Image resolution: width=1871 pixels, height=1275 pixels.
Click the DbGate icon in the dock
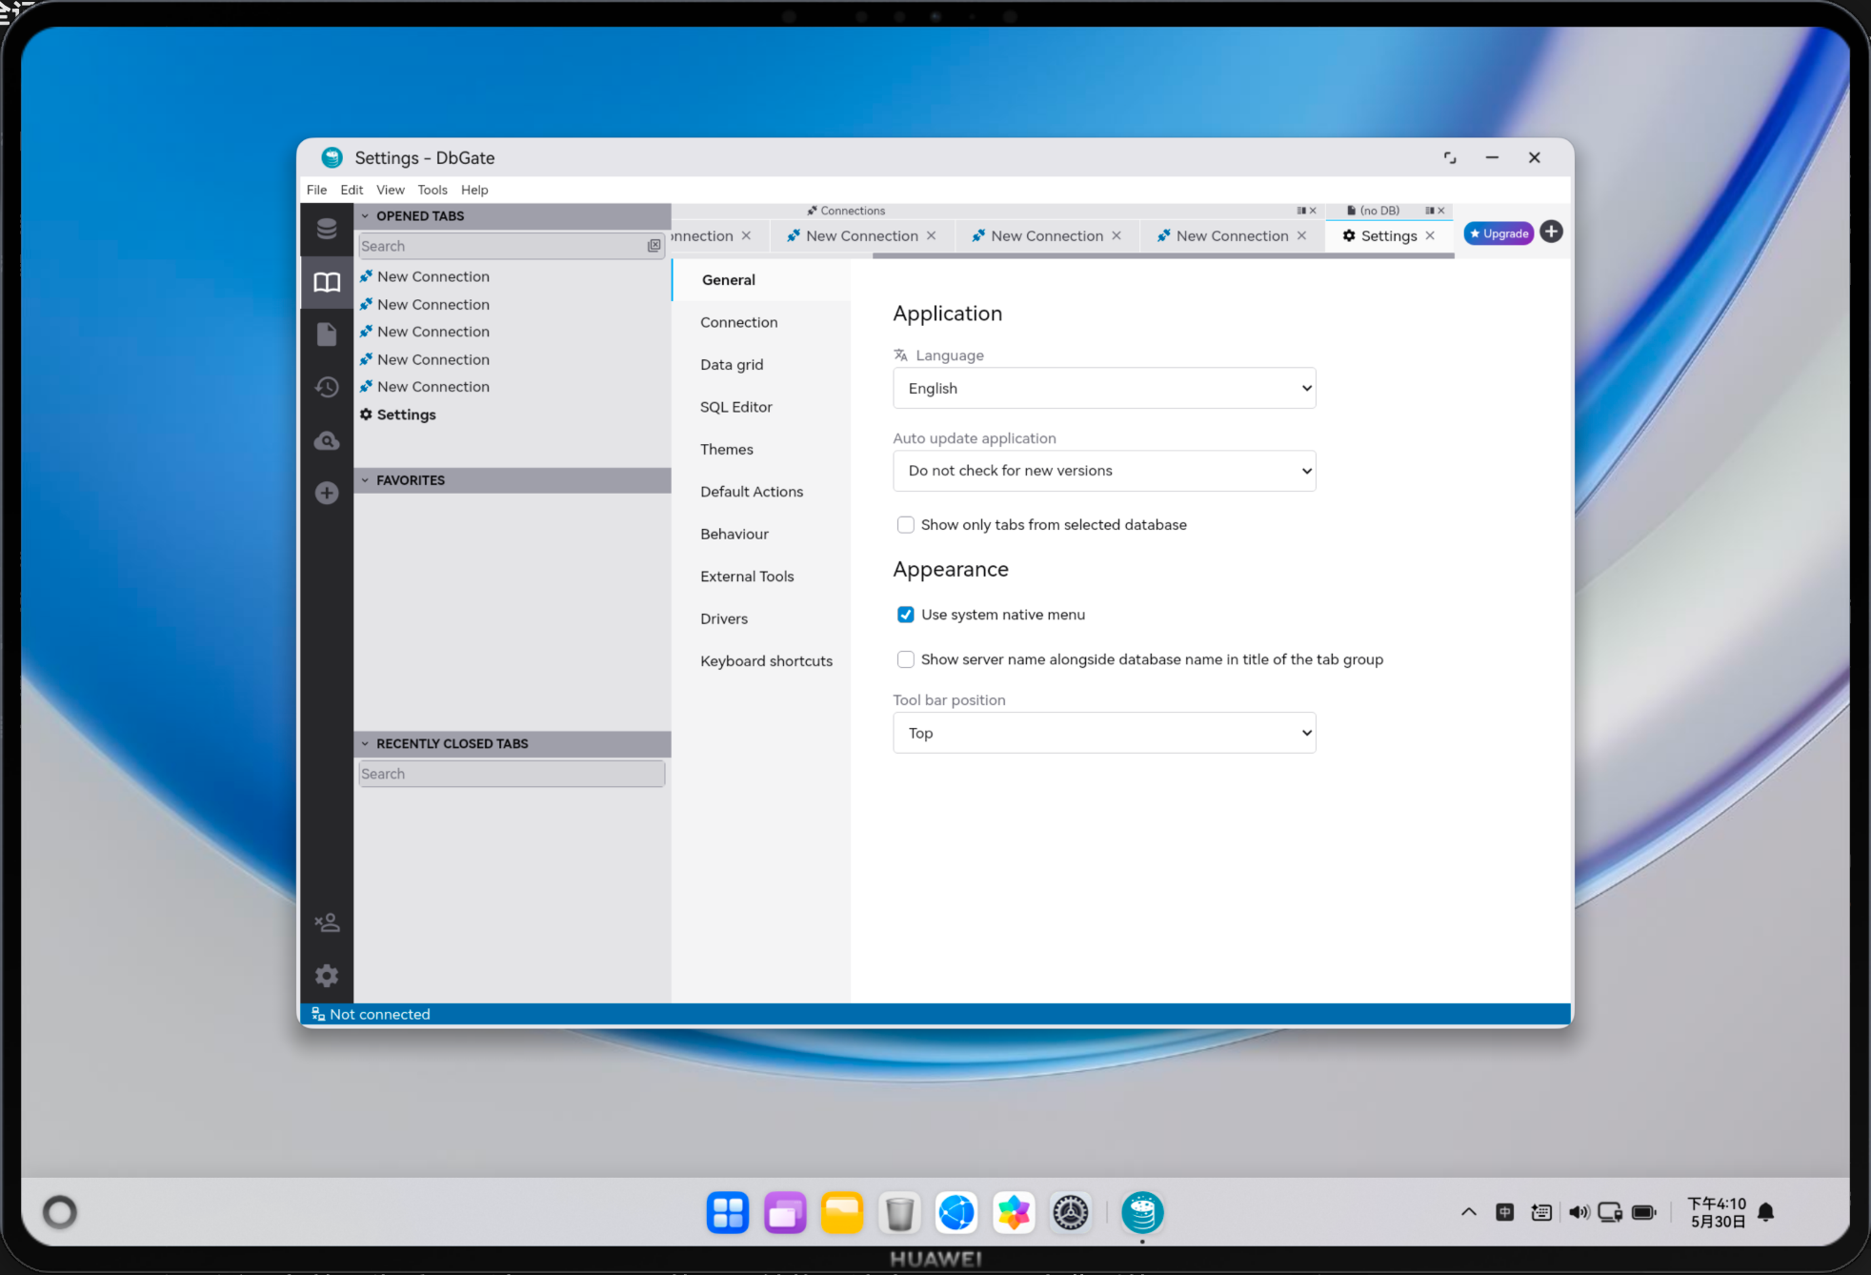1142,1212
